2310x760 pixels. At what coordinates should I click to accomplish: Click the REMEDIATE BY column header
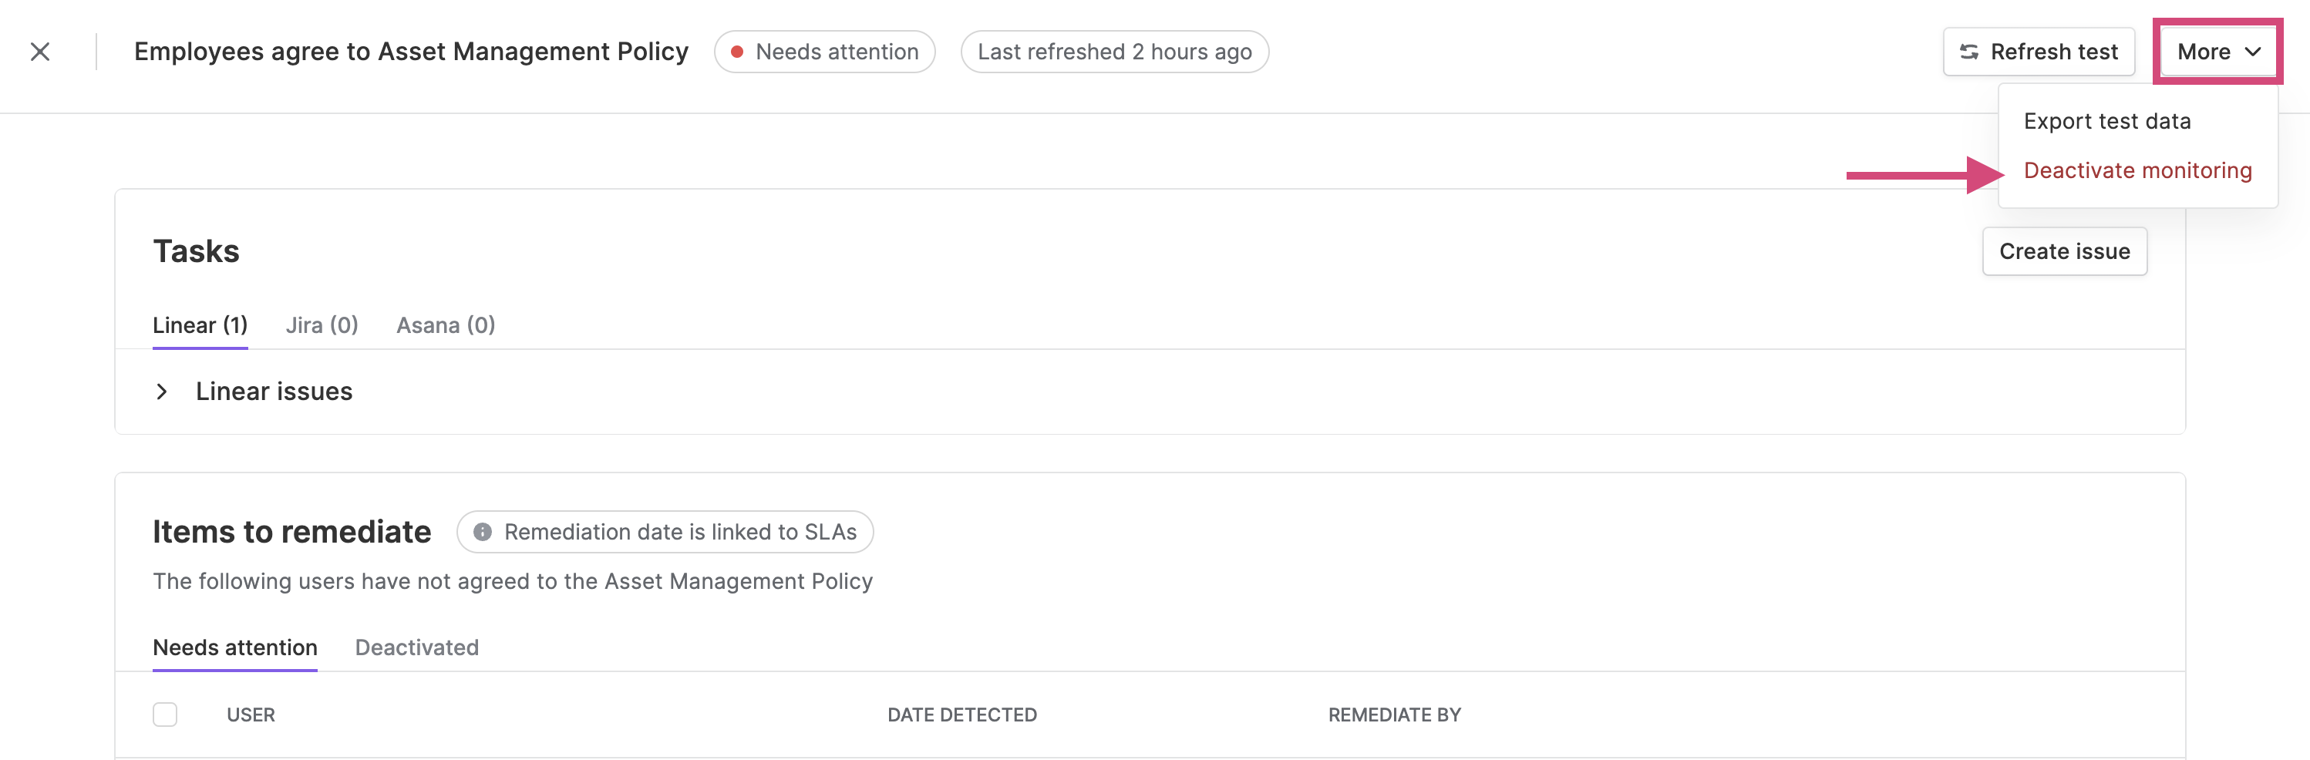tap(1395, 715)
